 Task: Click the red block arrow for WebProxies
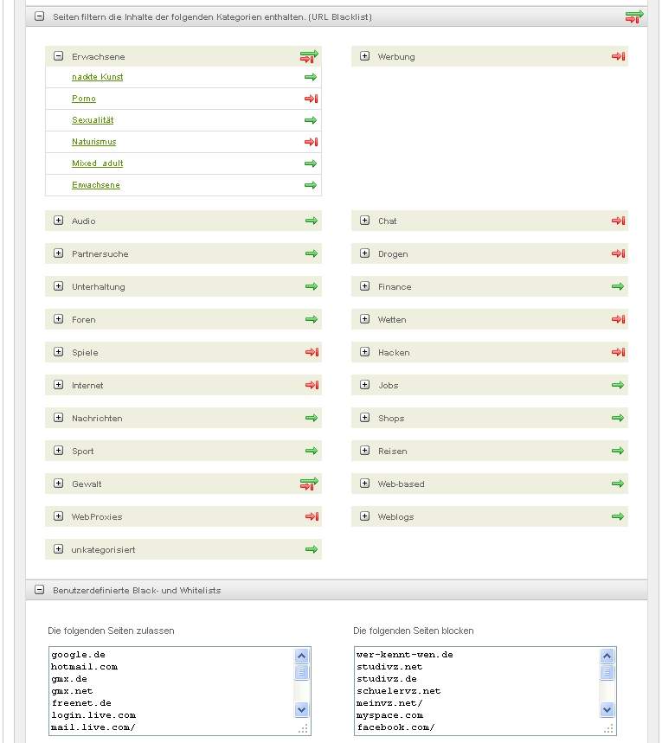coord(312,516)
